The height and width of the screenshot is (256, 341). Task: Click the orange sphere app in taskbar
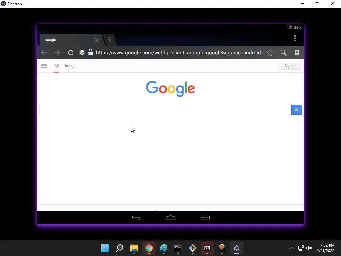222,248
